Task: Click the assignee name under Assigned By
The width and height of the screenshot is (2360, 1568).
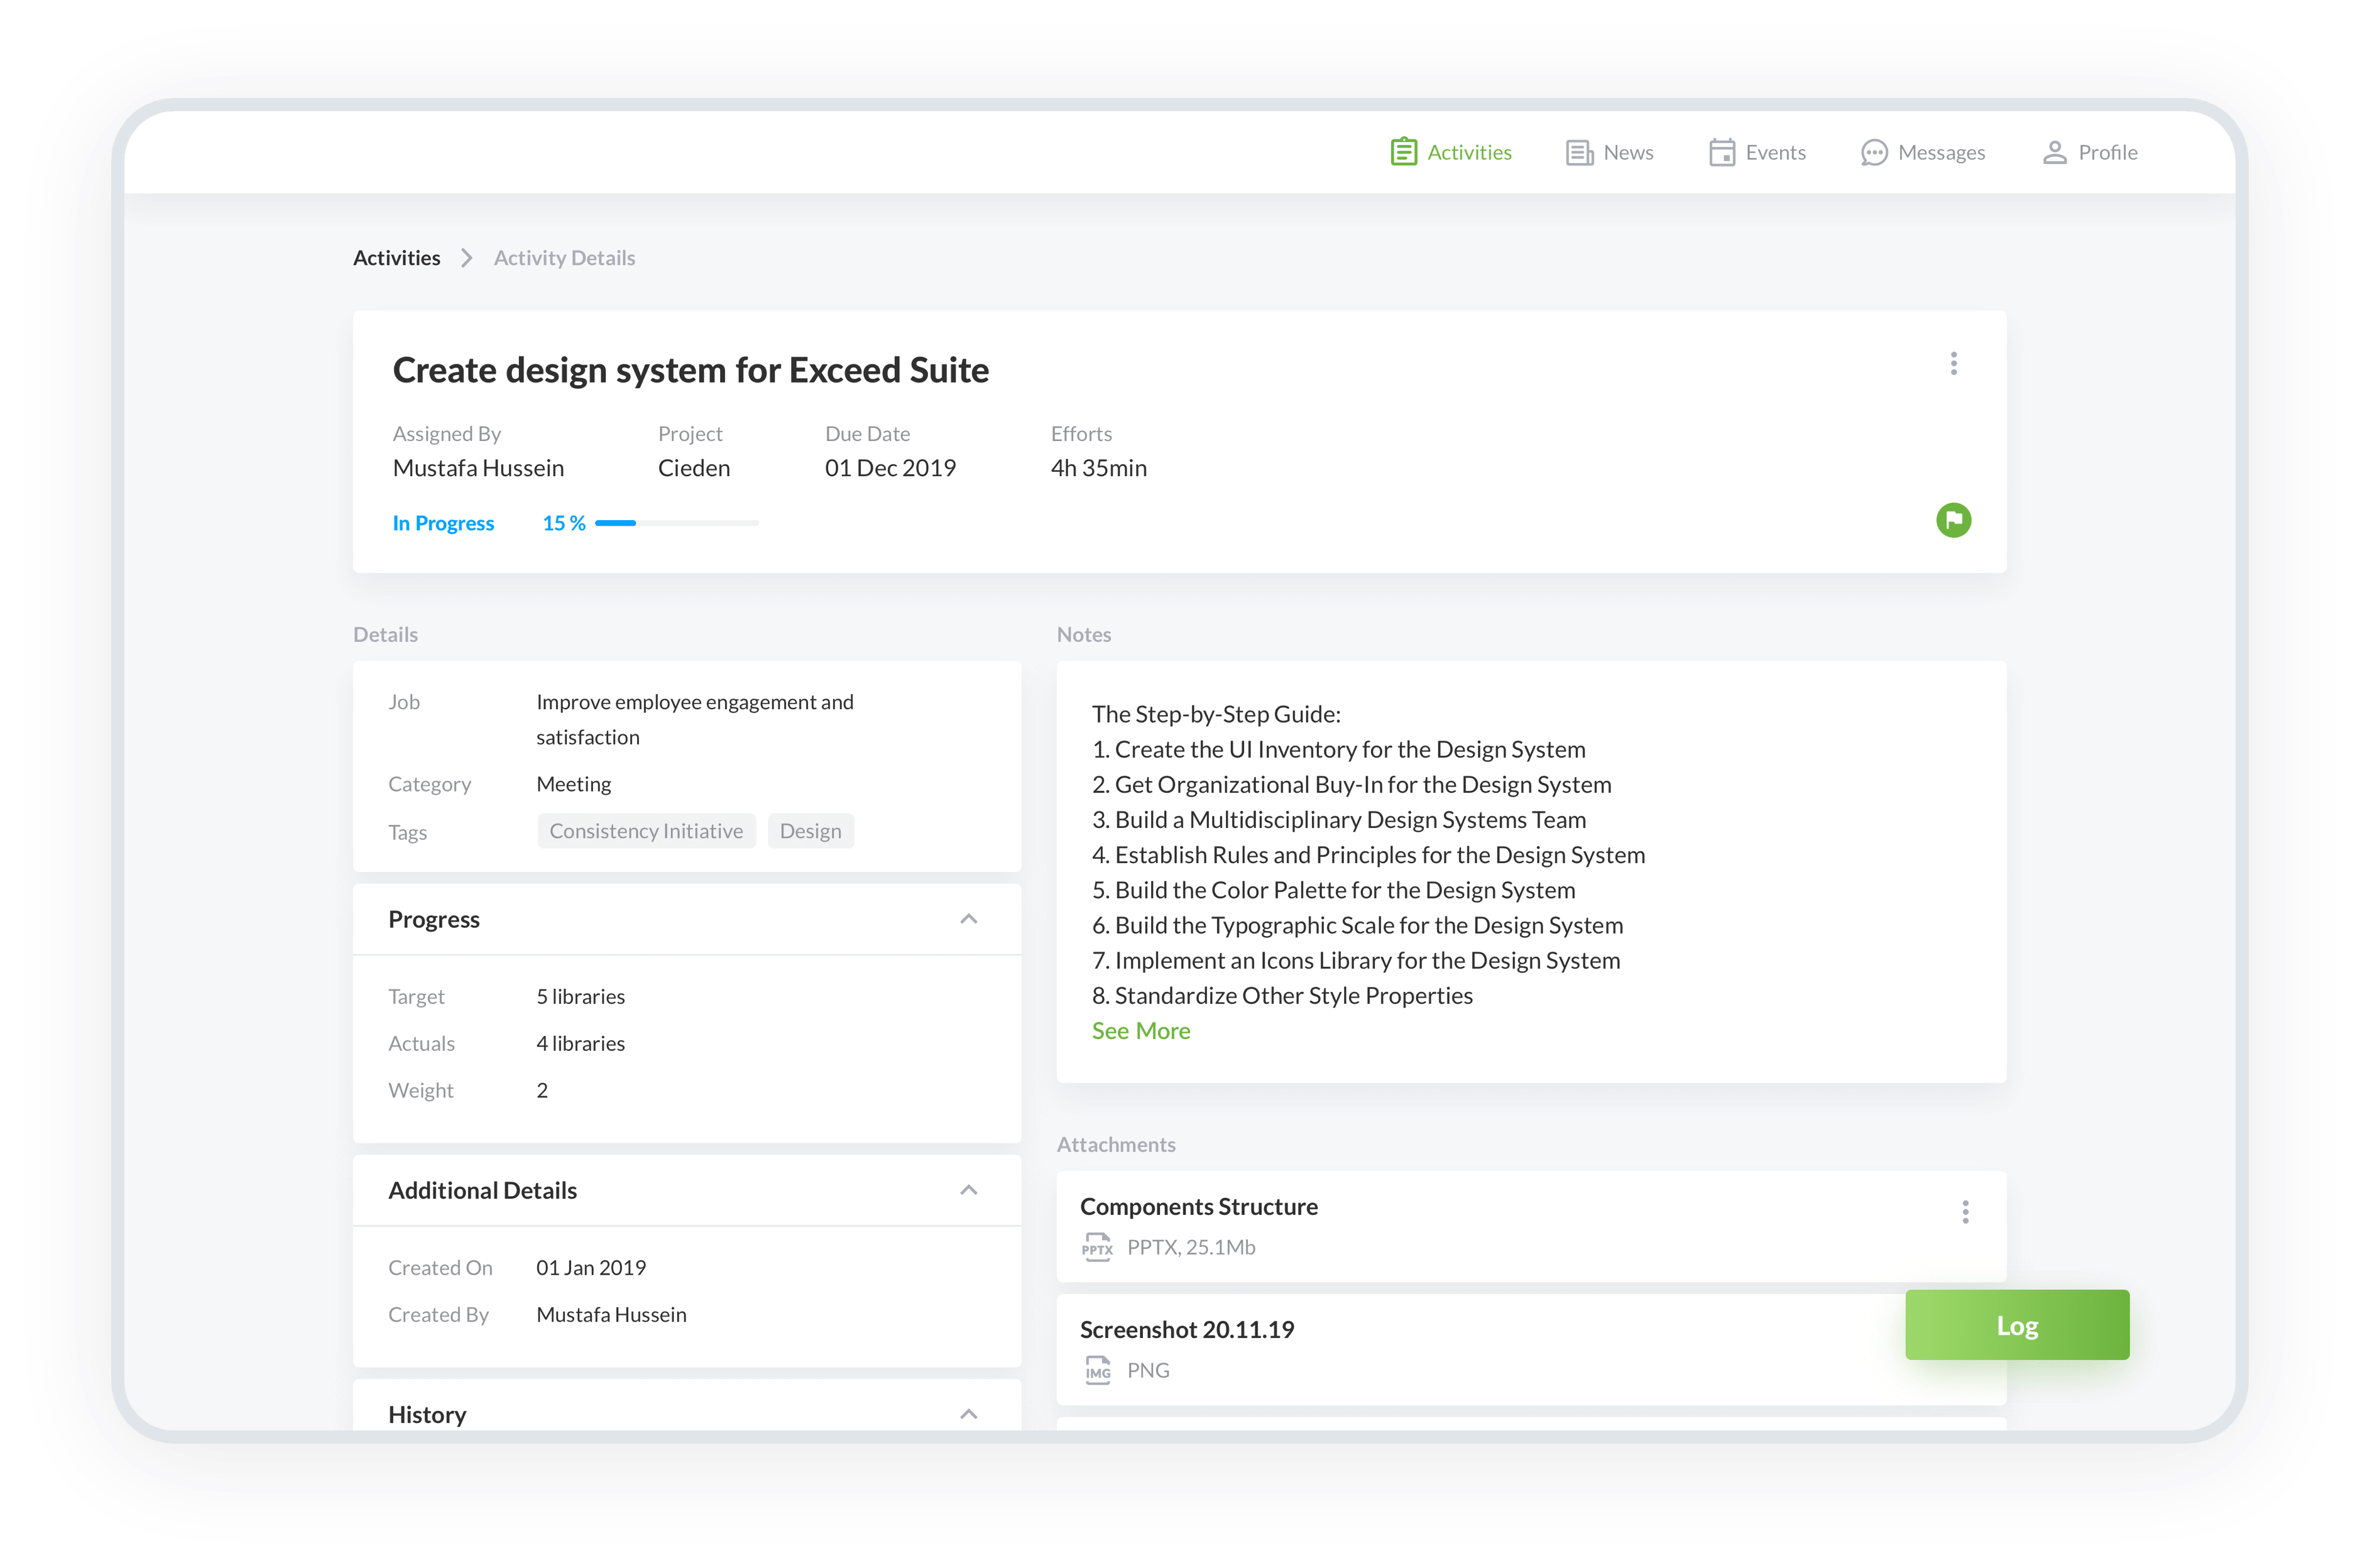Action: pyautogui.click(x=478, y=468)
